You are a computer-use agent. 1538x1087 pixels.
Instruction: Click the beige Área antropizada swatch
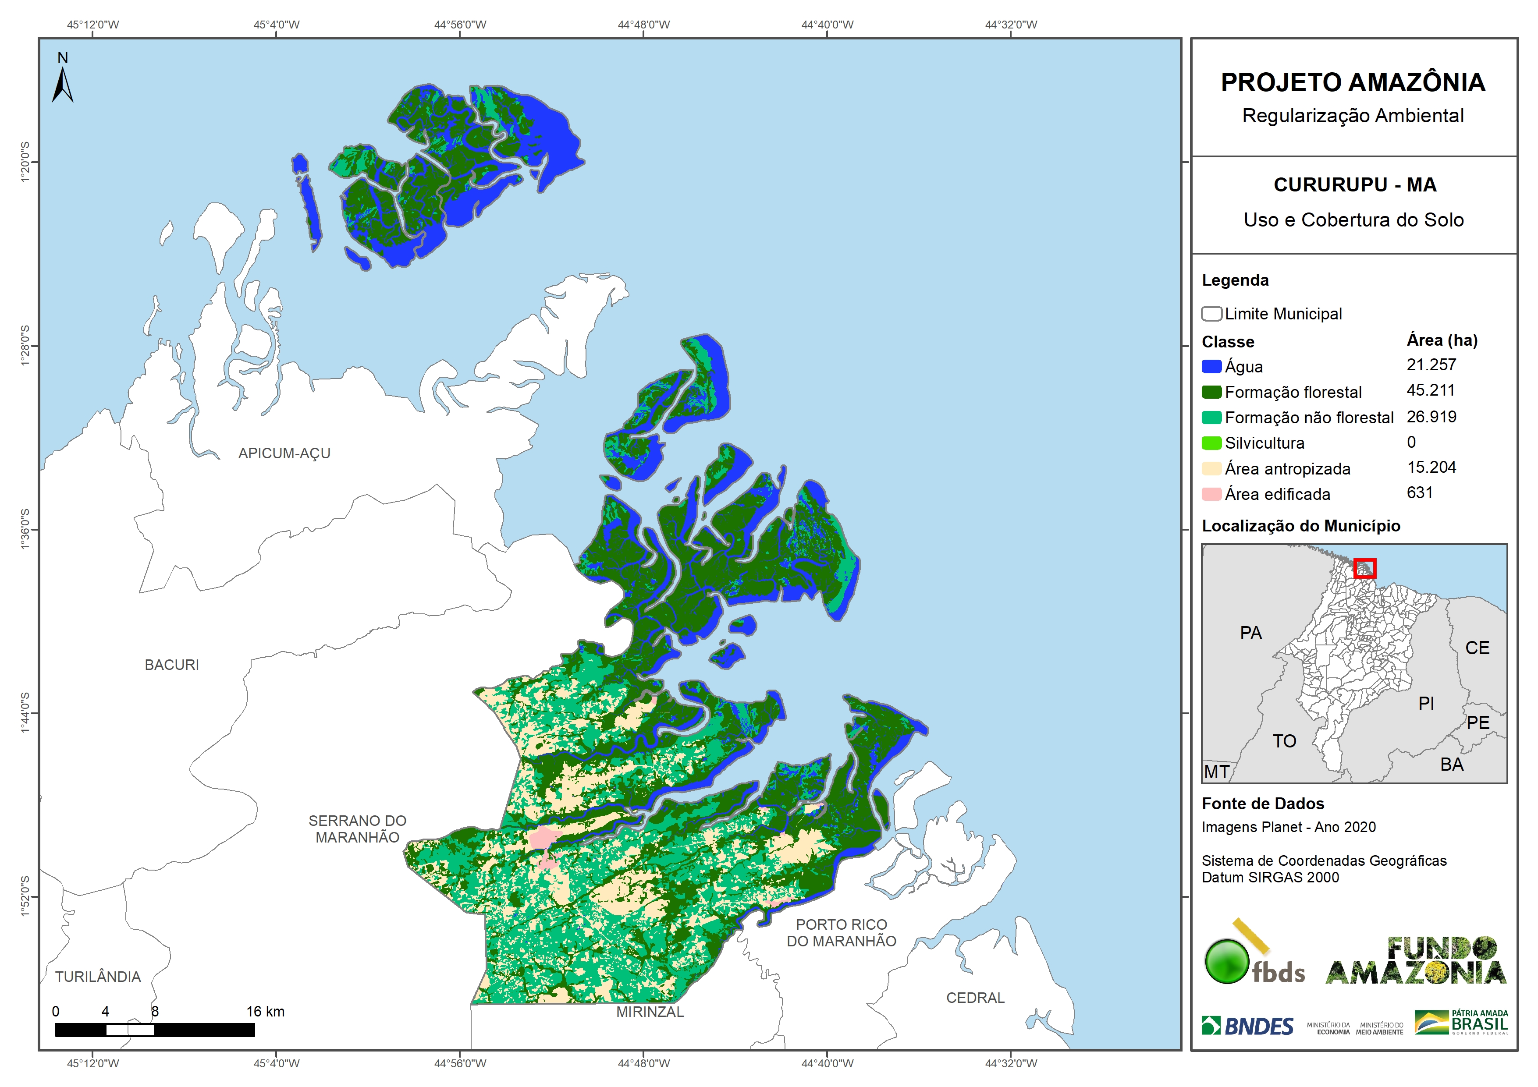tap(1211, 468)
